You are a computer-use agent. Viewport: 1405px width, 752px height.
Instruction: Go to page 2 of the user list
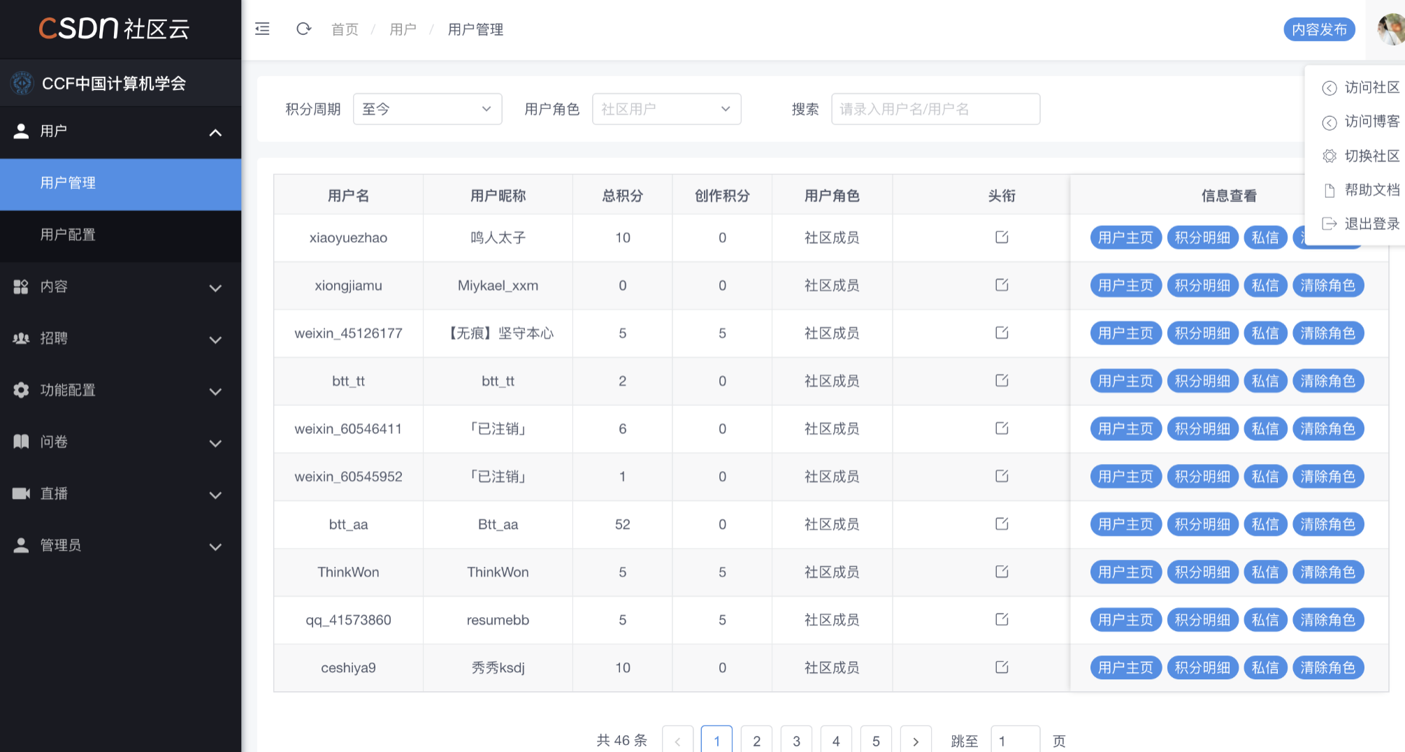click(x=756, y=740)
